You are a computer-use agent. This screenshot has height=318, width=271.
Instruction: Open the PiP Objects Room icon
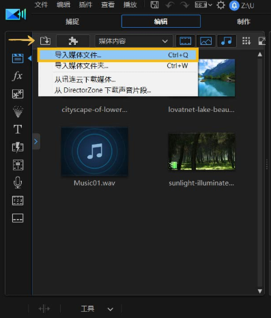pyautogui.click(x=18, y=93)
